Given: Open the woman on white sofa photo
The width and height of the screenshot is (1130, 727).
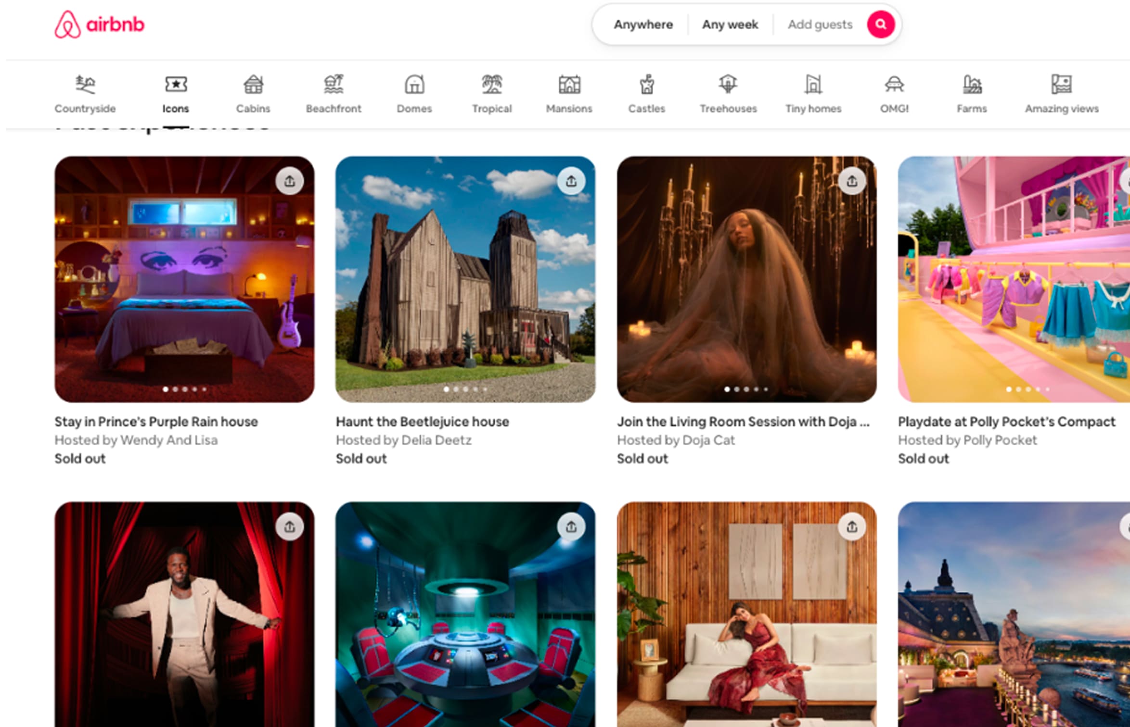Looking at the screenshot, I should pyautogui.click(x=747, y=614).
